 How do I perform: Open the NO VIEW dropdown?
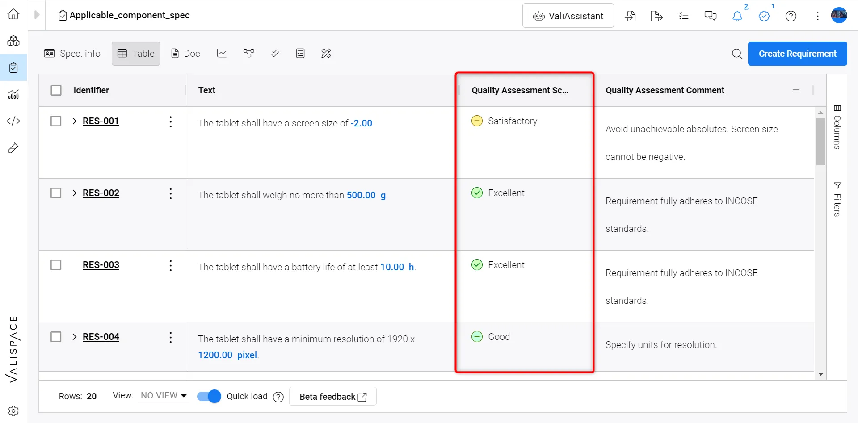click(x=164, y=396)
